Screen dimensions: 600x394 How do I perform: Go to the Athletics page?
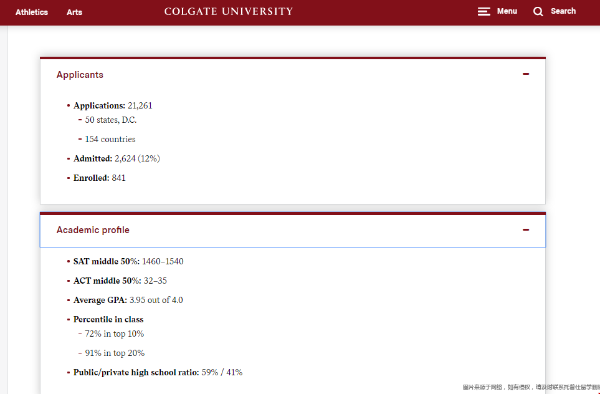click(x=32, y=12)
